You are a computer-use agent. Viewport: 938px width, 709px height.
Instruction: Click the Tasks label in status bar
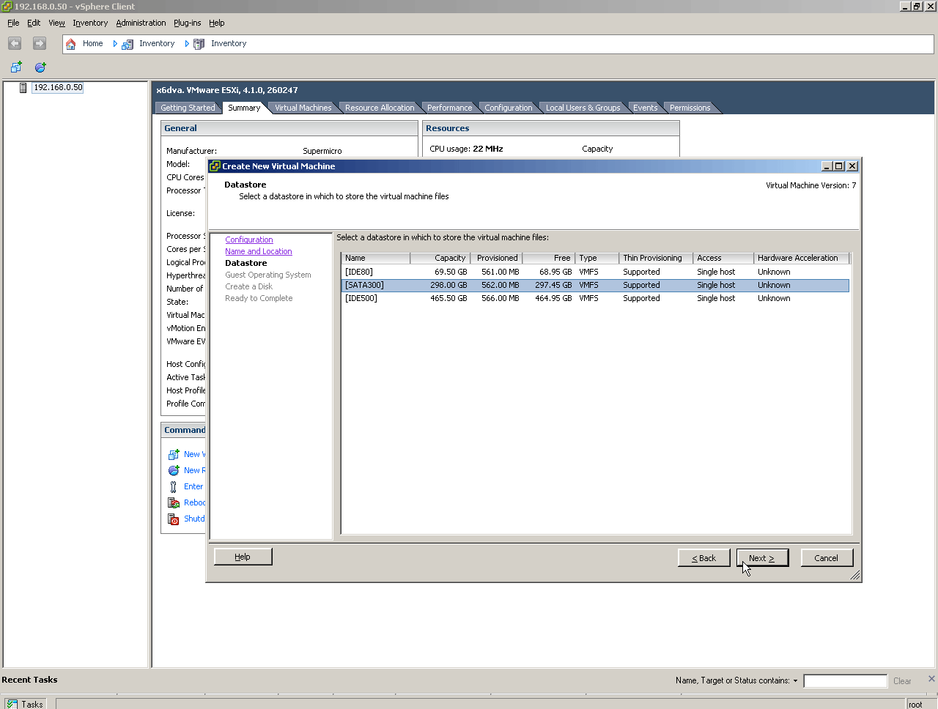click(x=32, y=705)
